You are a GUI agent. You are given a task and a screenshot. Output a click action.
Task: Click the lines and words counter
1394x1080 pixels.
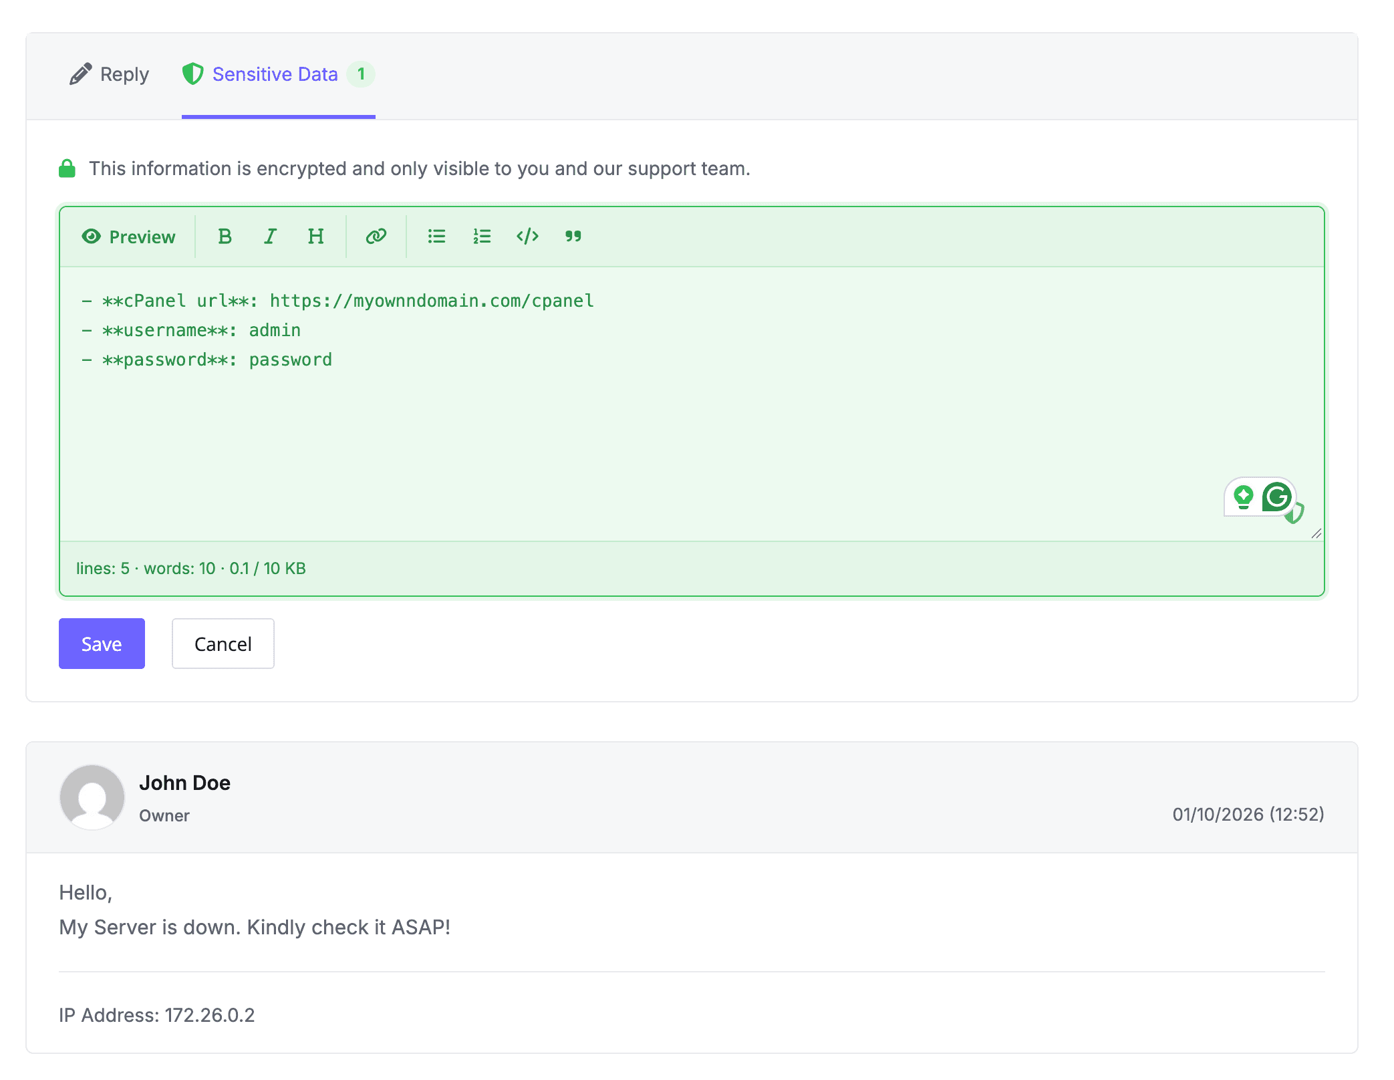[190, 569]
